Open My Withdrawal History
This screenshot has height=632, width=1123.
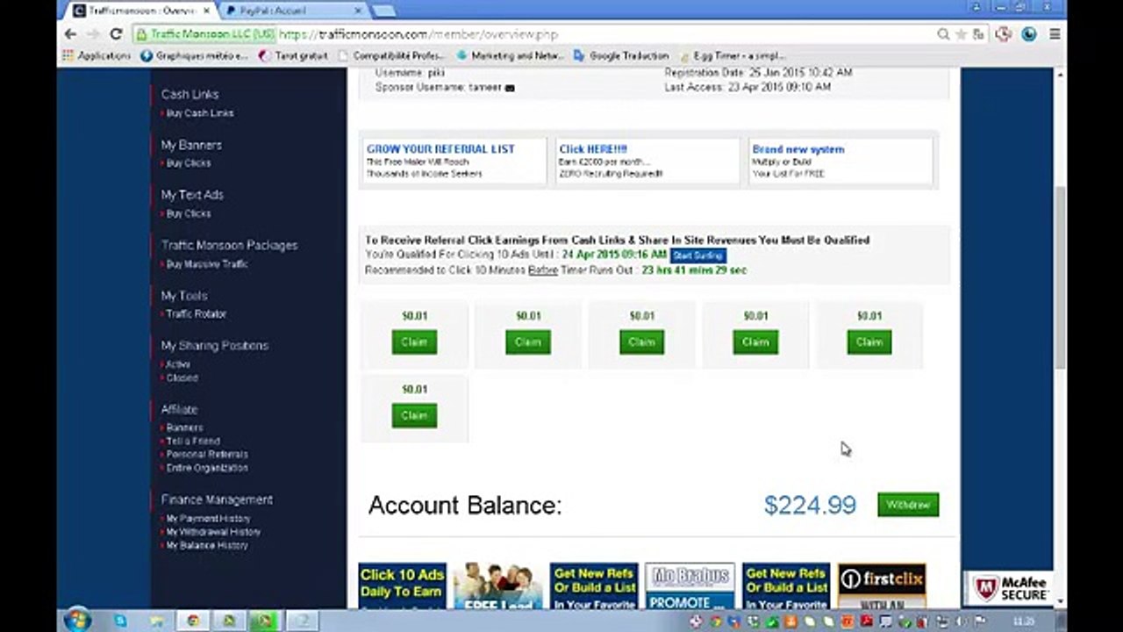[x=213, y=532]
